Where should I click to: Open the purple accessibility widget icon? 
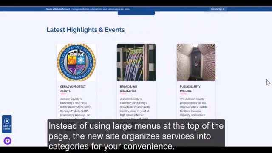pos(8,141)
